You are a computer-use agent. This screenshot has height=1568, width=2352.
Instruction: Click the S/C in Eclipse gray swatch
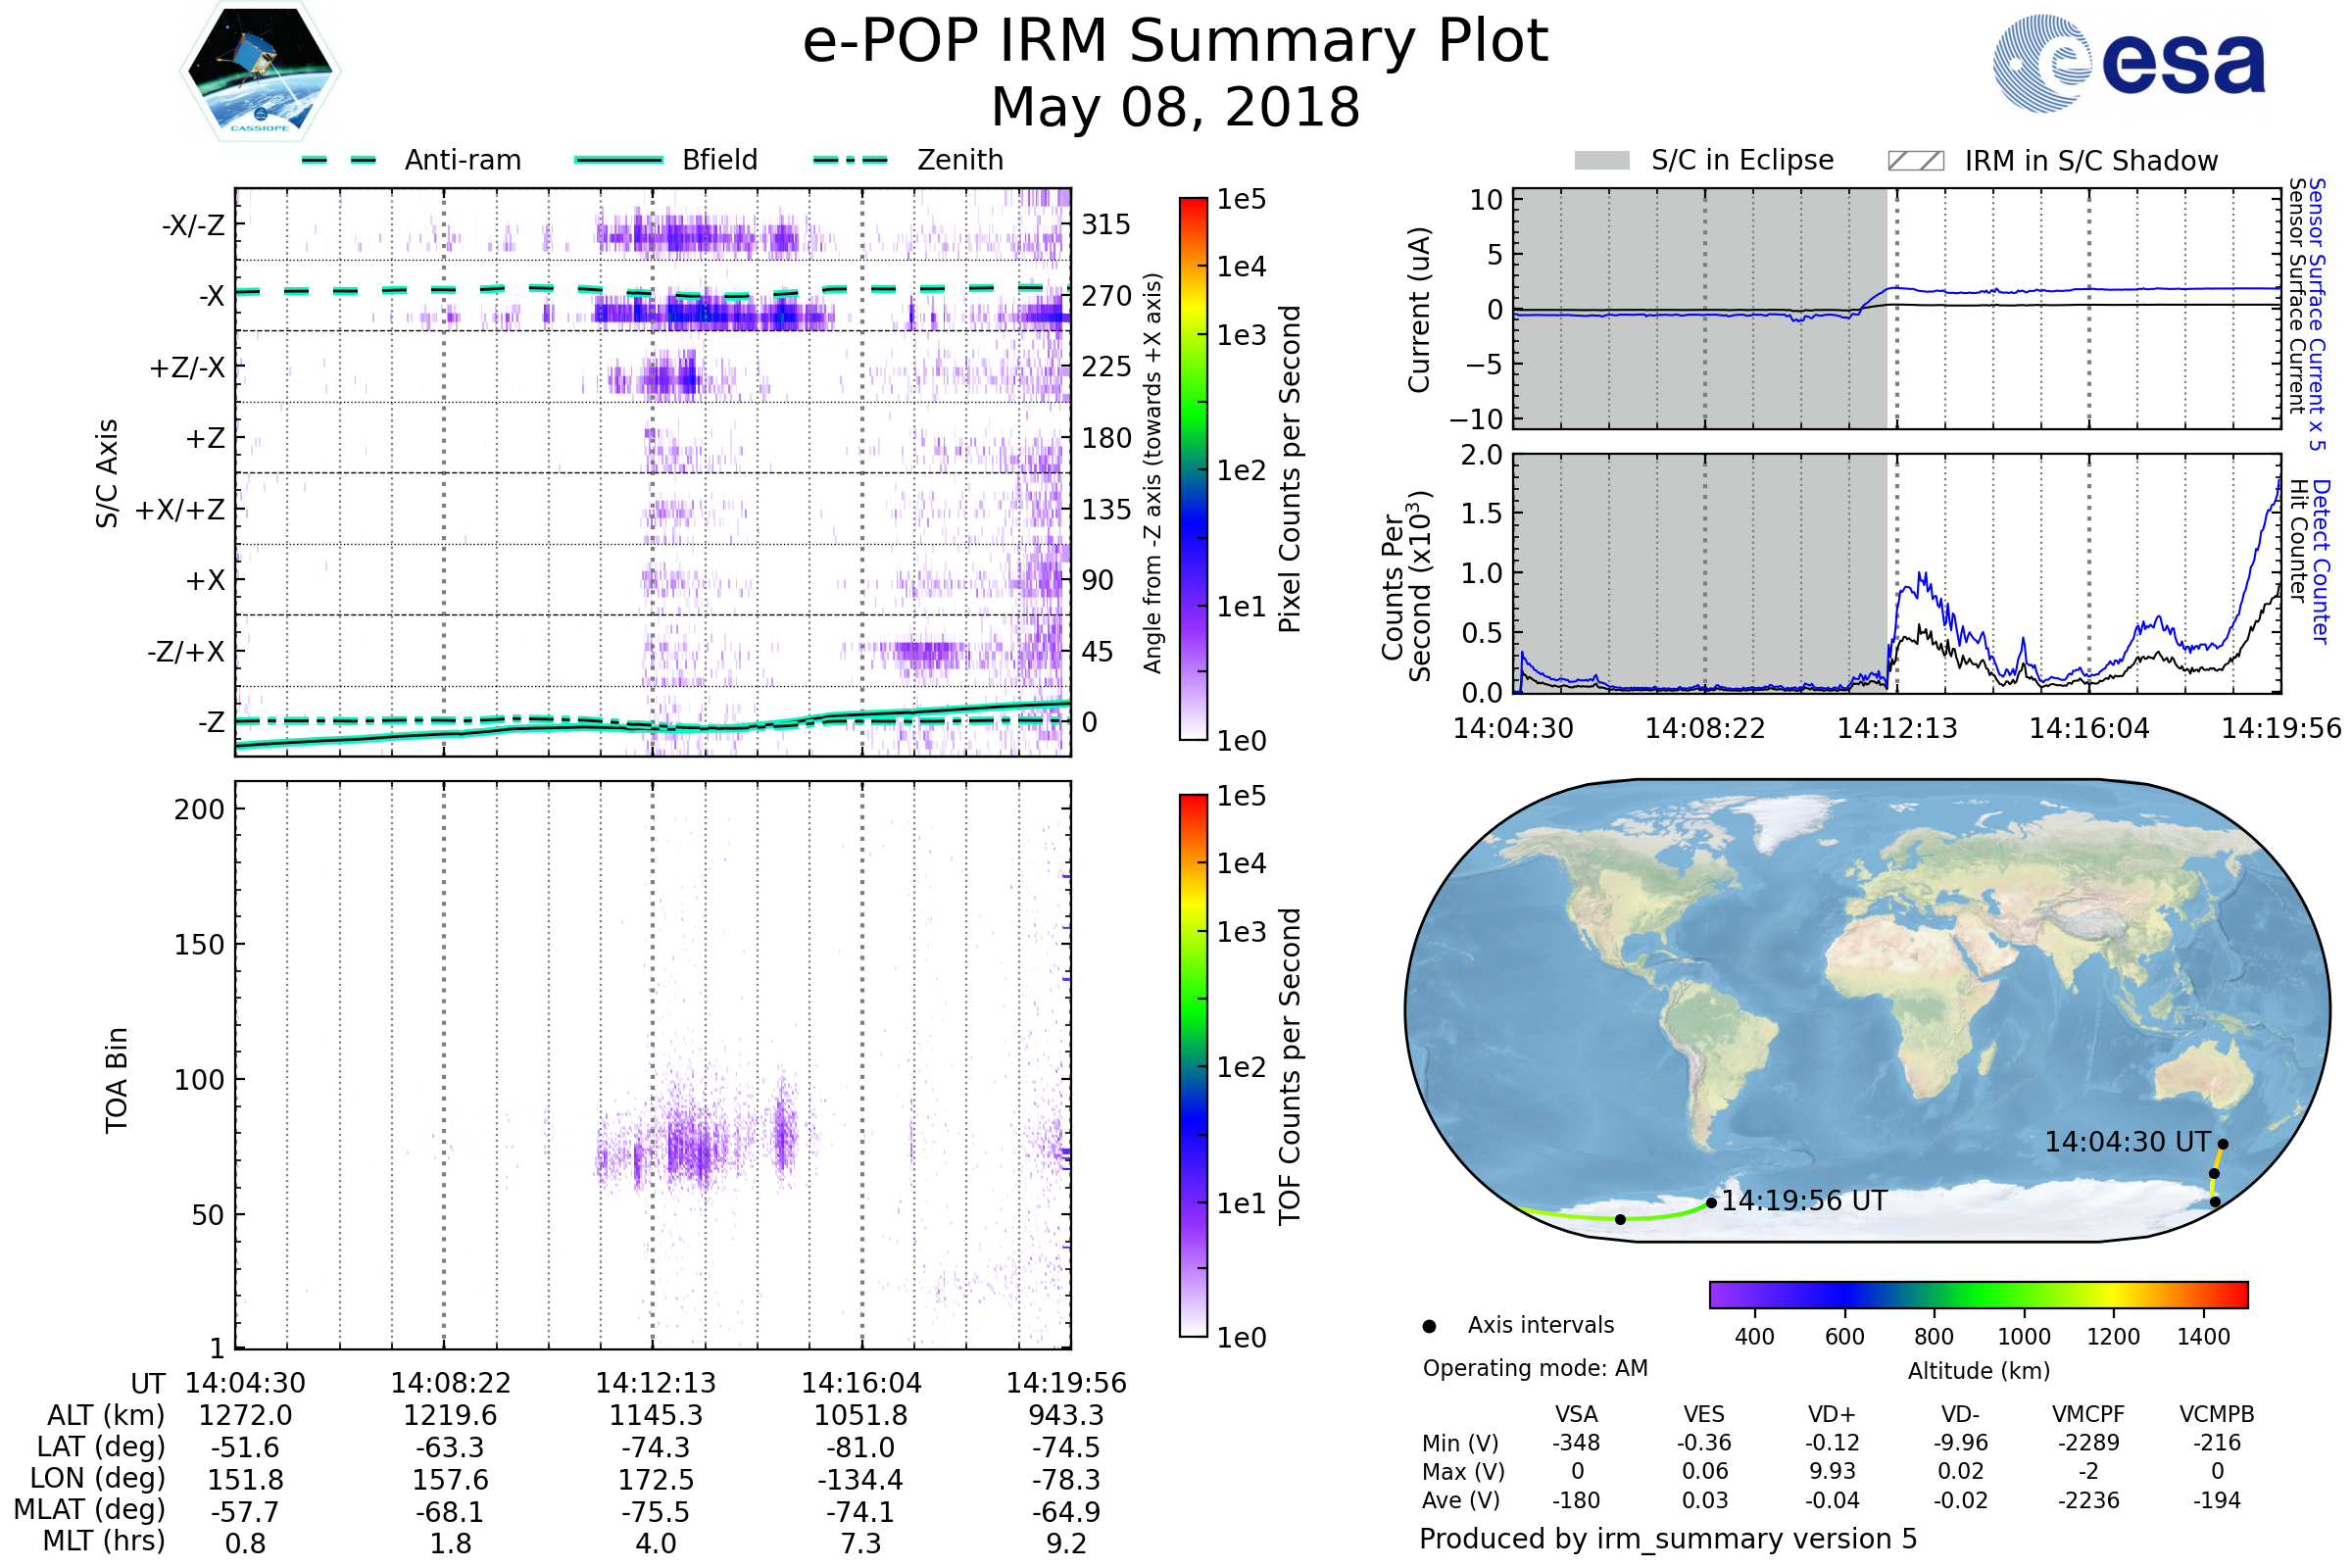[x=1601, y=161]
